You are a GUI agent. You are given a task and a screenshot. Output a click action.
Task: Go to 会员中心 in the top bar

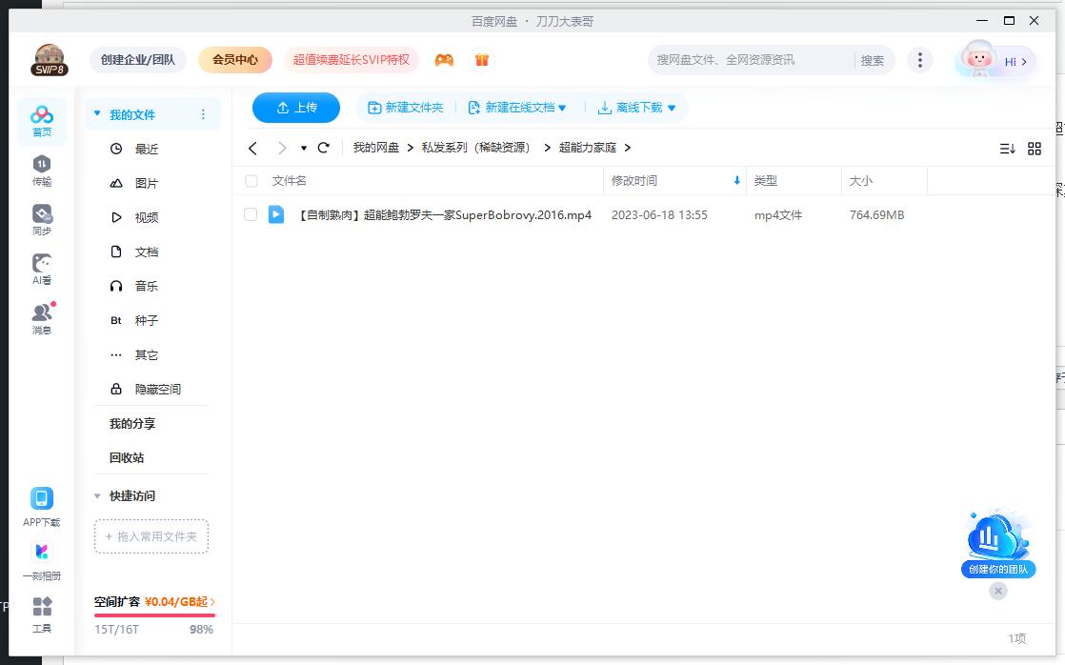tap(234, 59)
